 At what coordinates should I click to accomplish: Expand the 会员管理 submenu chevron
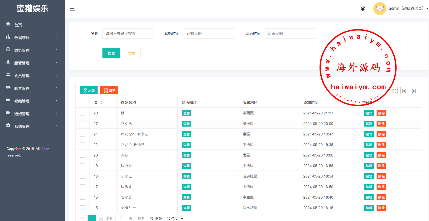[56, 75]
